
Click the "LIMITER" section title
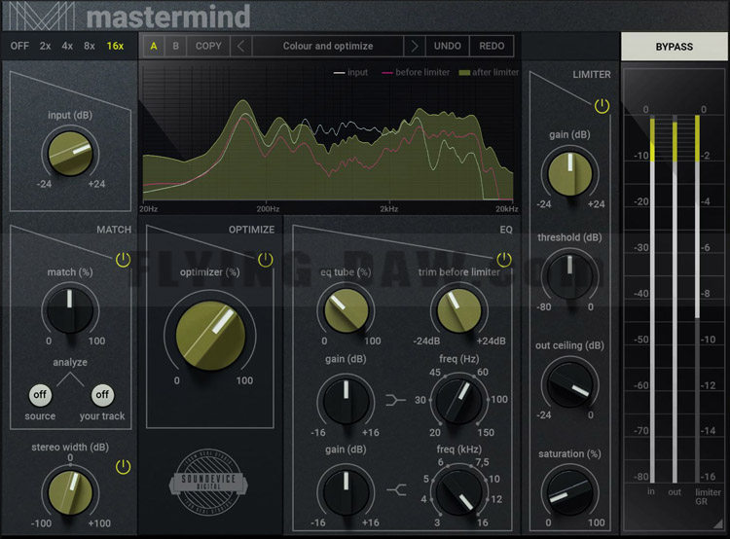592,75
